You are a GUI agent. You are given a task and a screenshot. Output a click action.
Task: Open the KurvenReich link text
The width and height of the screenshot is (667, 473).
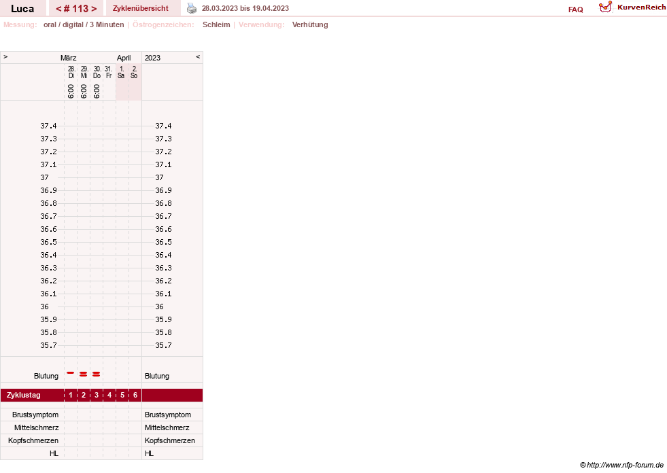click(641, 7)
